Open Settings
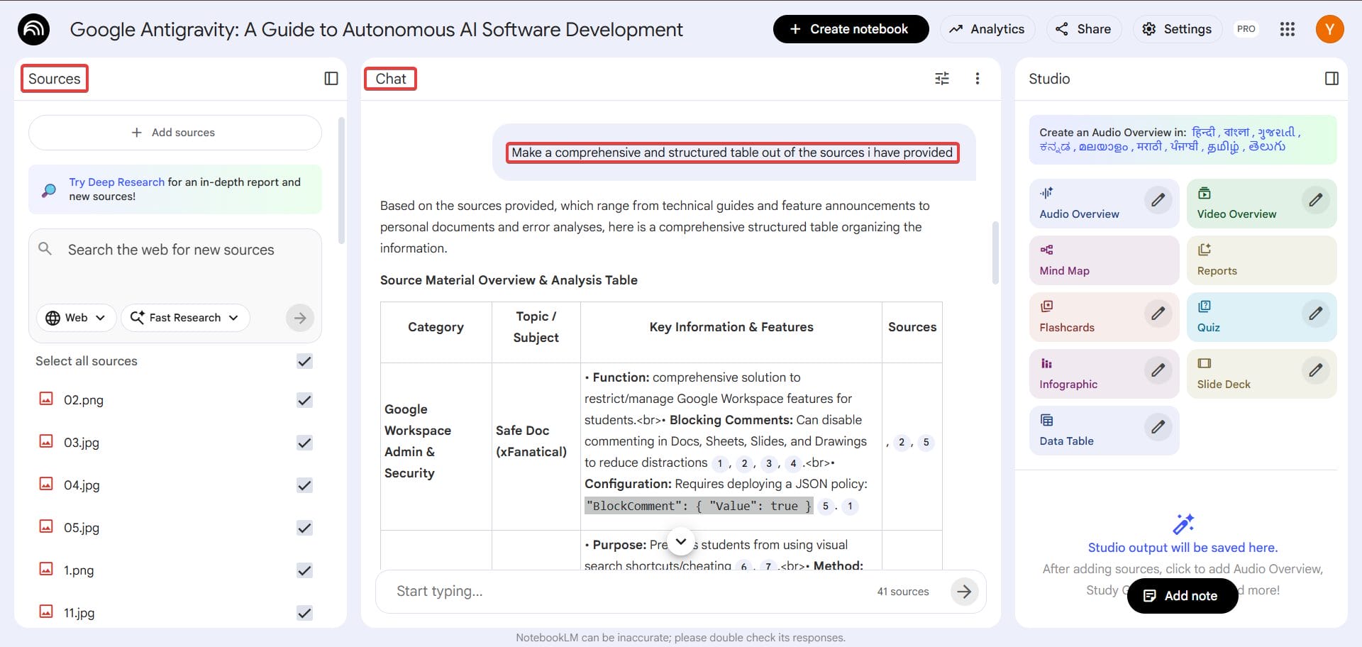 point(1177,29)
